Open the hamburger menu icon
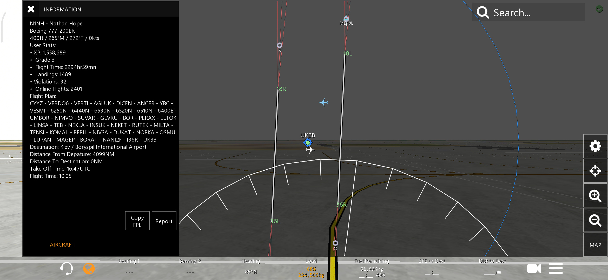 click(556, 269)
